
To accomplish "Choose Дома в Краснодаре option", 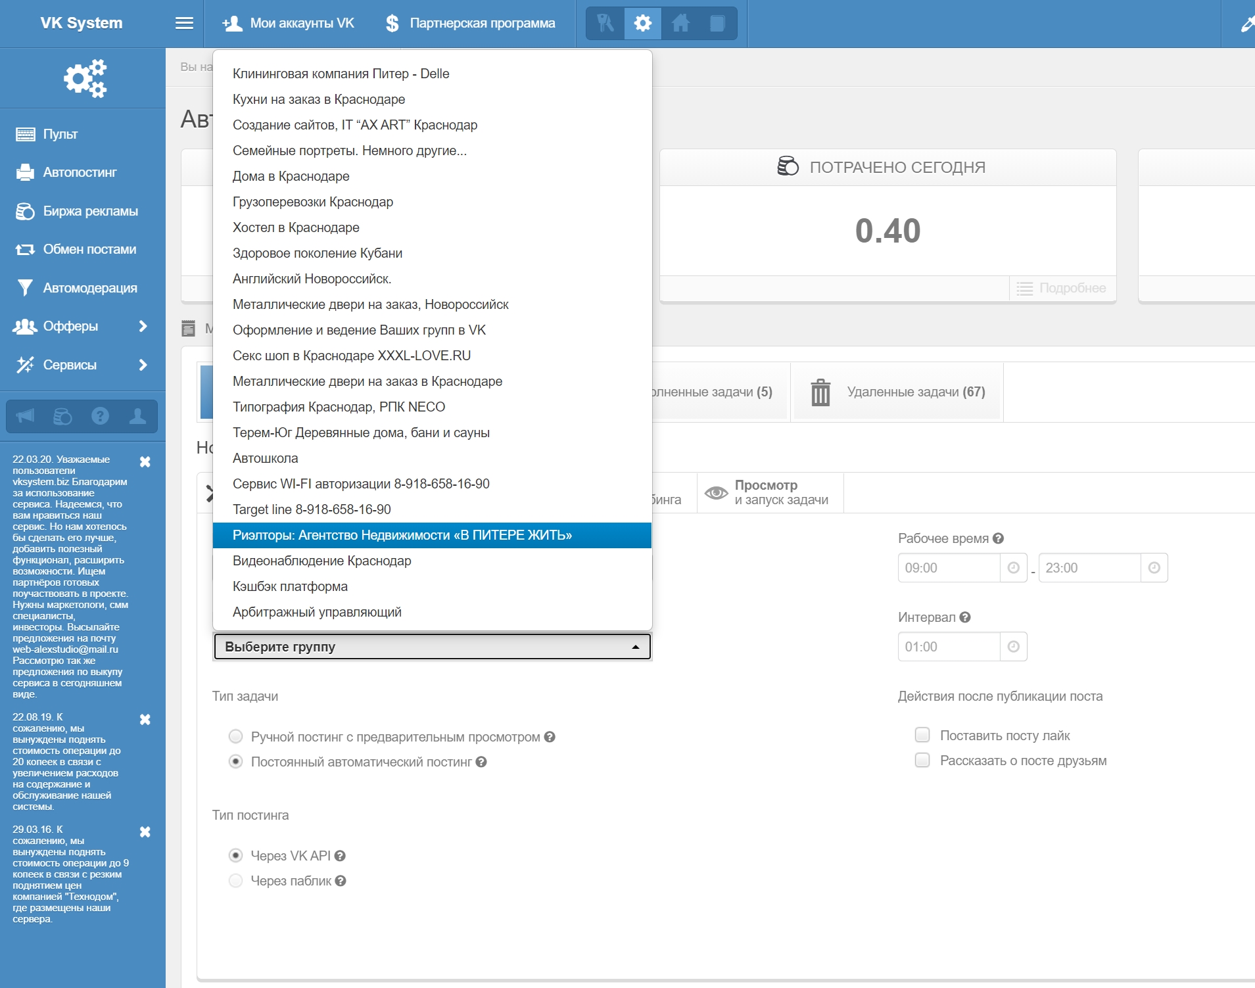I will pyautogui.click(x=432, y=176).
